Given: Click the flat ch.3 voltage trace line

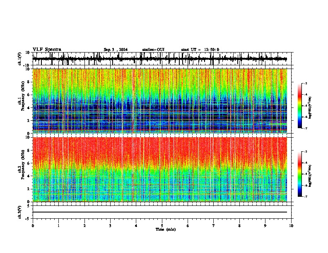Looking at the screenshot, I should click(x=160, y=212).
